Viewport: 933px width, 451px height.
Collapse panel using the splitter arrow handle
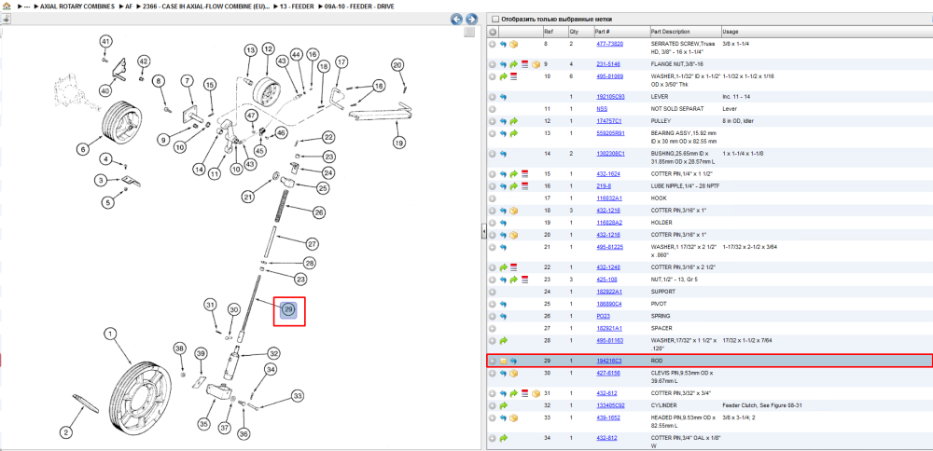(x=483, y=232)
